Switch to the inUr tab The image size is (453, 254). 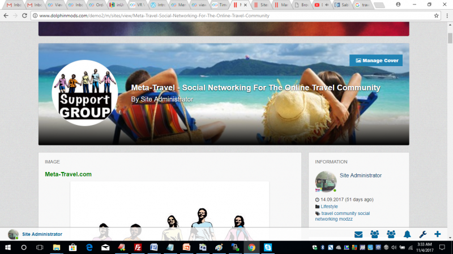coord(118,5)
